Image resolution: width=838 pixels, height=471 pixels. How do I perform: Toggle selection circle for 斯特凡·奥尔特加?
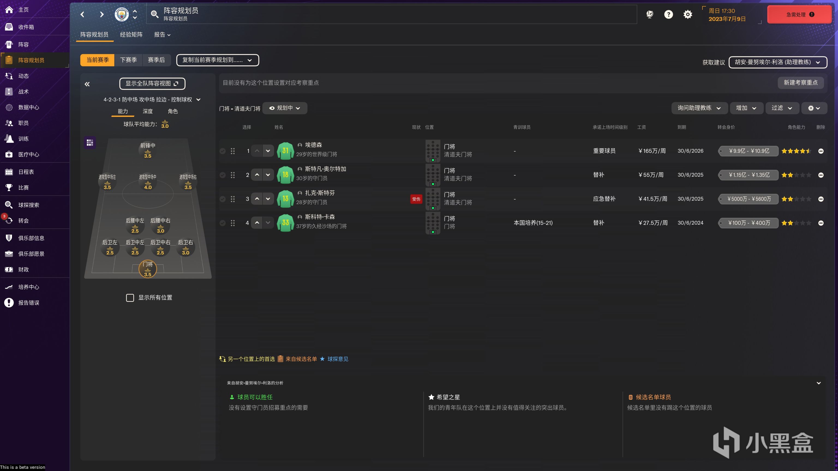click(x=223, y=175)
